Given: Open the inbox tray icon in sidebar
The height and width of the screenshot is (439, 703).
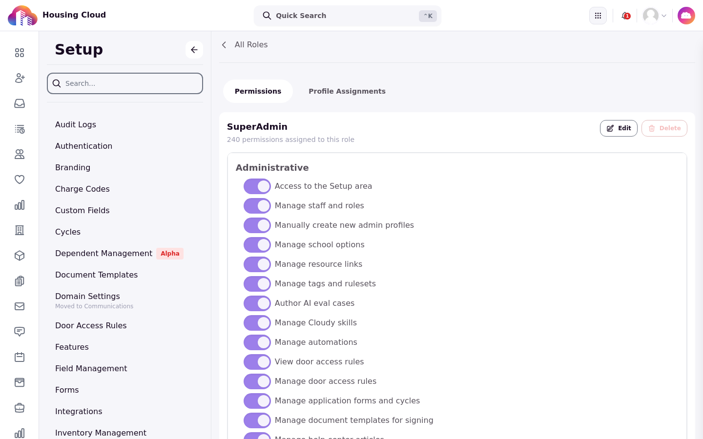Looking at the screenshot, I should click(20, 103).
